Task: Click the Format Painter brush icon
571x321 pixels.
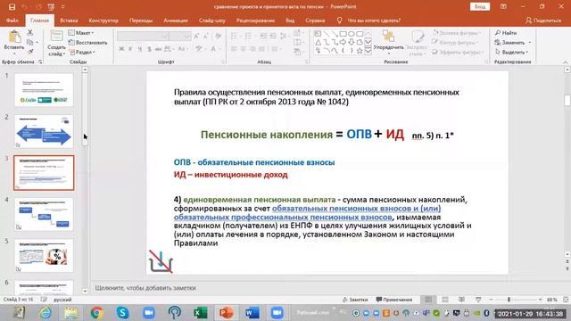Action: 30,52
